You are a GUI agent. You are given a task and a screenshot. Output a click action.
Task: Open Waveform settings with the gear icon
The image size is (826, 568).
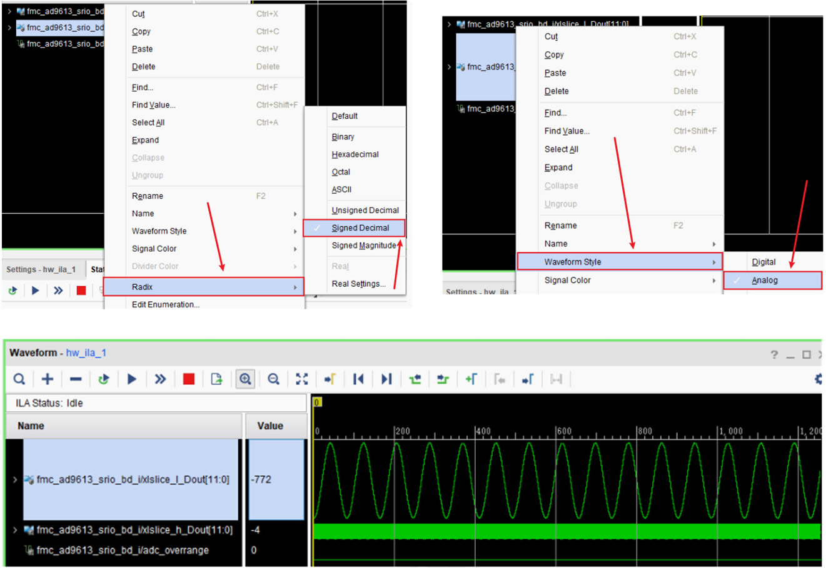click(x=818, y=379)
